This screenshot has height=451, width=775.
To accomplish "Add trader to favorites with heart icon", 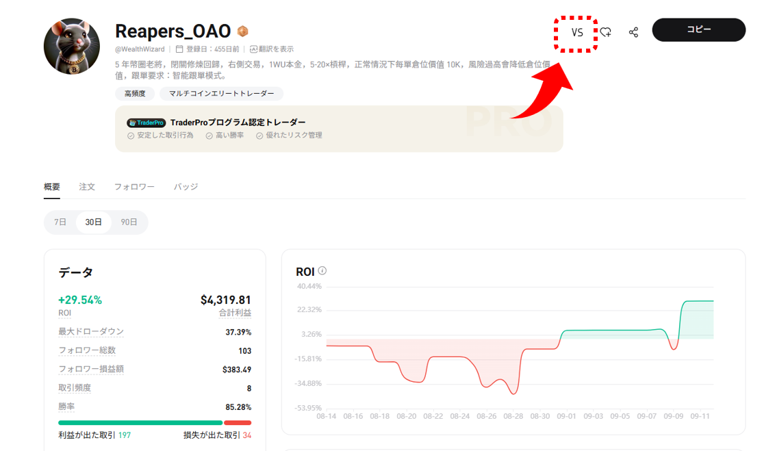I will (x=606, y=32).
